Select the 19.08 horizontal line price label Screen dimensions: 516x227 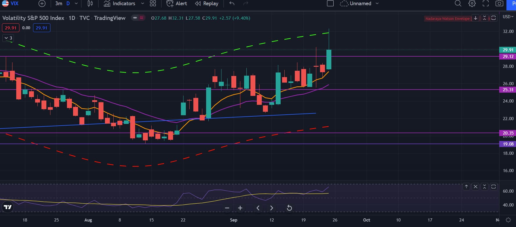[x=508, y=144]
